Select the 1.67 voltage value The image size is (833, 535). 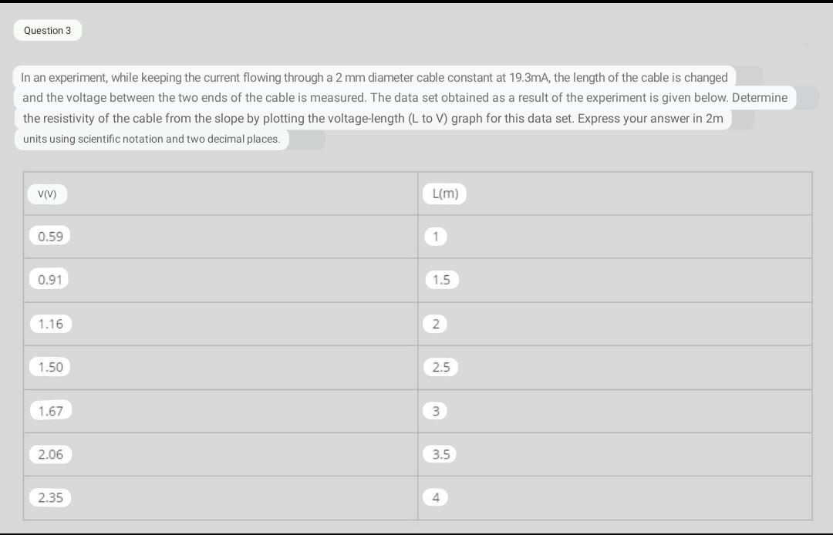50,411
